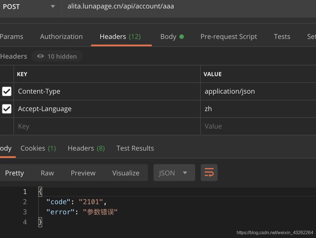
Task: Click the empty Key input field
Action: [x=107, y=126]
